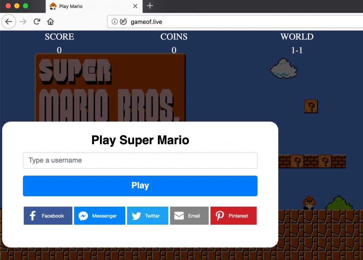Click the Email envelope icon
The height and width of the screenshot is (260, 363).
tap(179, 216)
